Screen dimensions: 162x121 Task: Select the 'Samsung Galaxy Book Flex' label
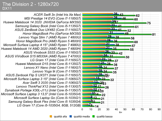[45, 102]
